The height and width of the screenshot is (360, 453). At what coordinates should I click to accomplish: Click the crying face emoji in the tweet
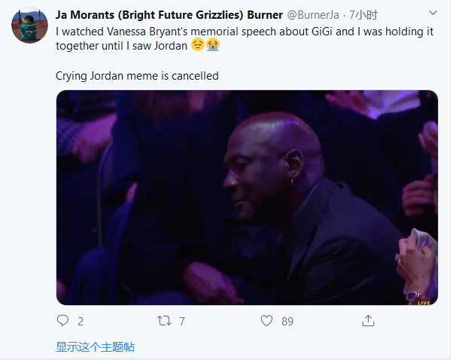tap(213, 46)
